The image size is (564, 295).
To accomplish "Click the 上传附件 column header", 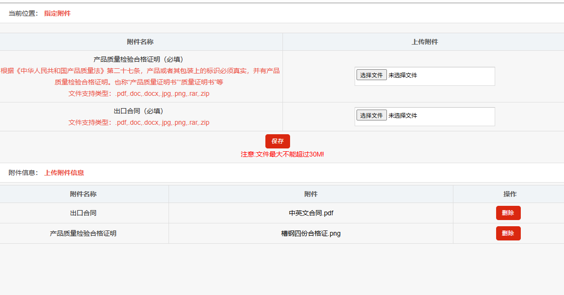I will [x=424, y=42].
